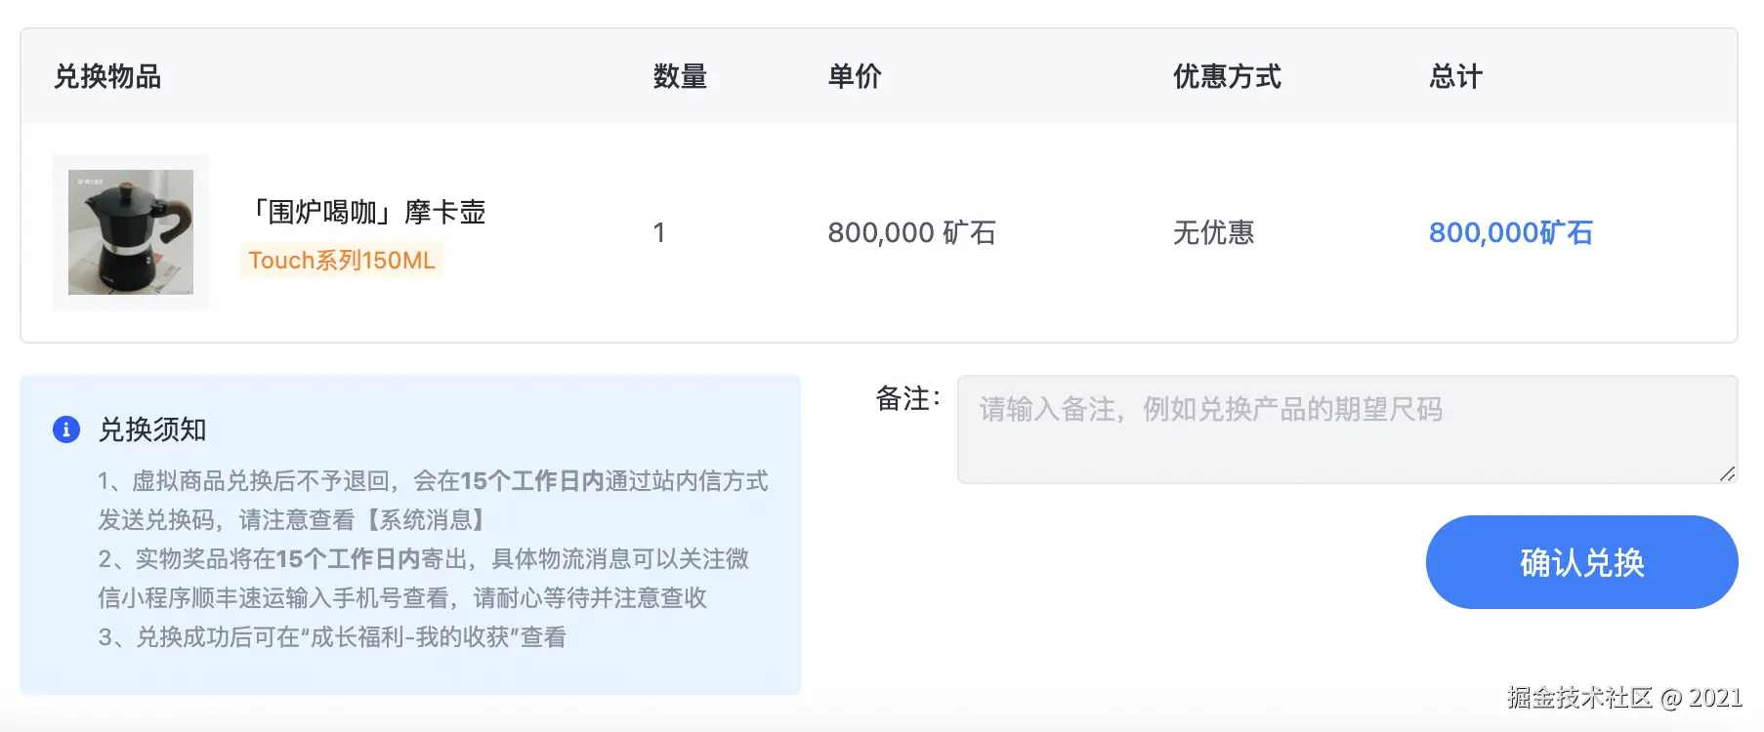The image size is (1764, 732).
Task: Click the 确认兑换 confirm exchange button
Action: (1579, 562)
